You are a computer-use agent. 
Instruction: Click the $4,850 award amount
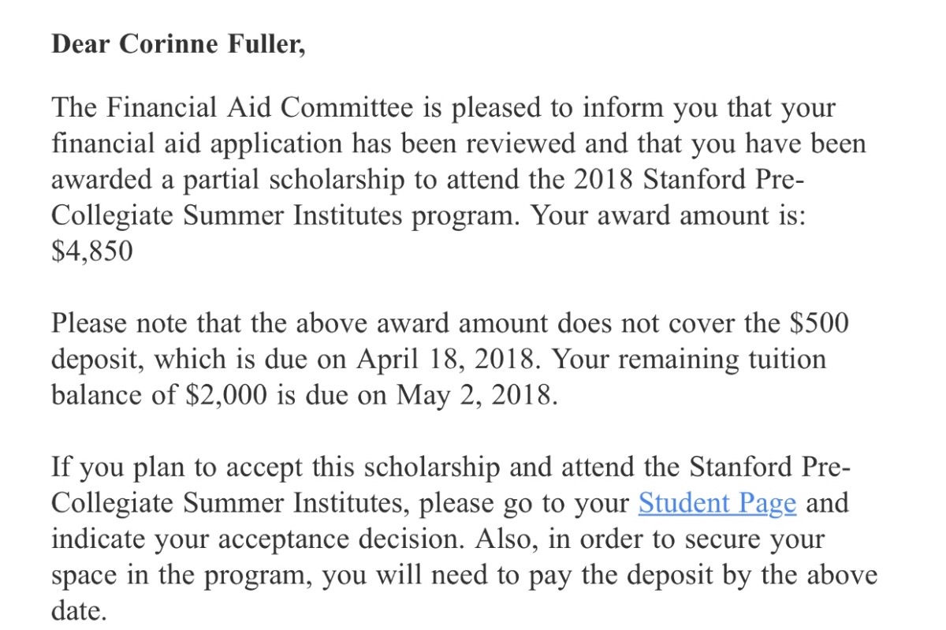point(92,252)
